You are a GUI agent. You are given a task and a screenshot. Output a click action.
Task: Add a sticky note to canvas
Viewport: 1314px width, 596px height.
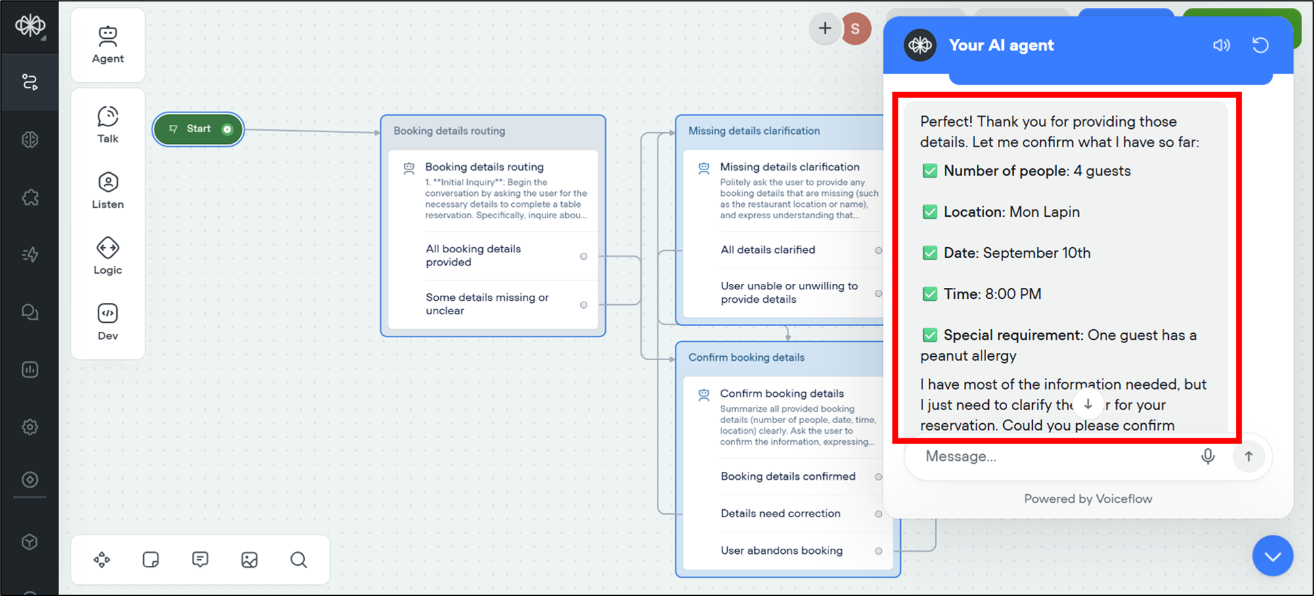tap(151, 560)
